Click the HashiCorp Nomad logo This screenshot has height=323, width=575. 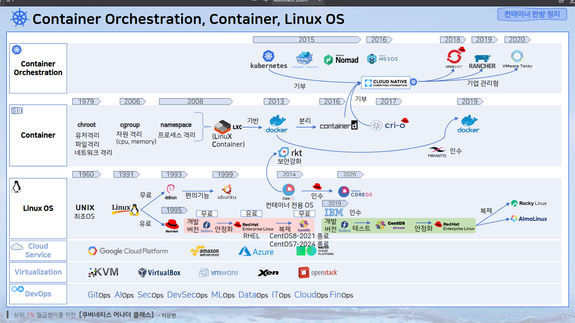click(341, 60)
